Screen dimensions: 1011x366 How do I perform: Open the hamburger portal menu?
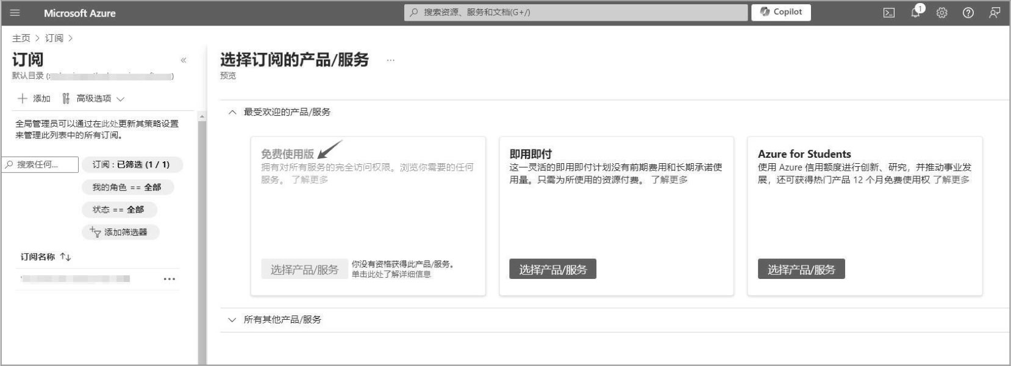[x=15, y=13]
